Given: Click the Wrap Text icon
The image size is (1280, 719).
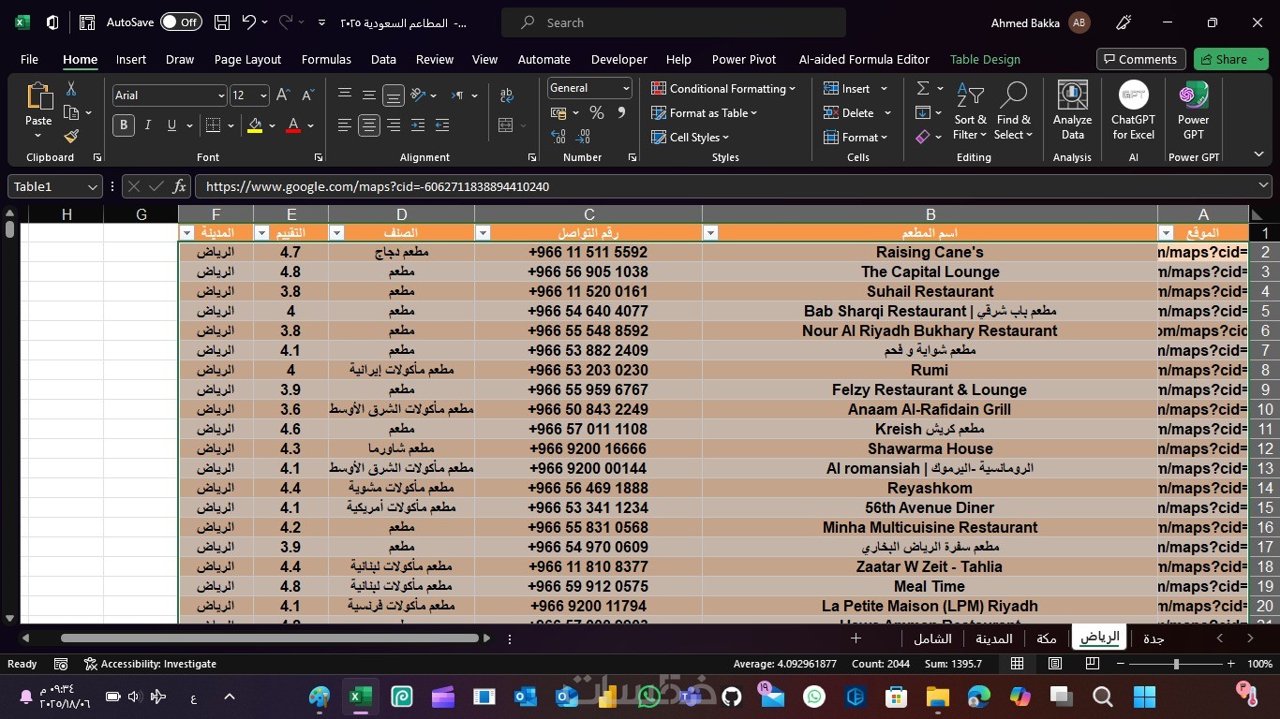Looking at the screenshot, I should pos(507,95).
